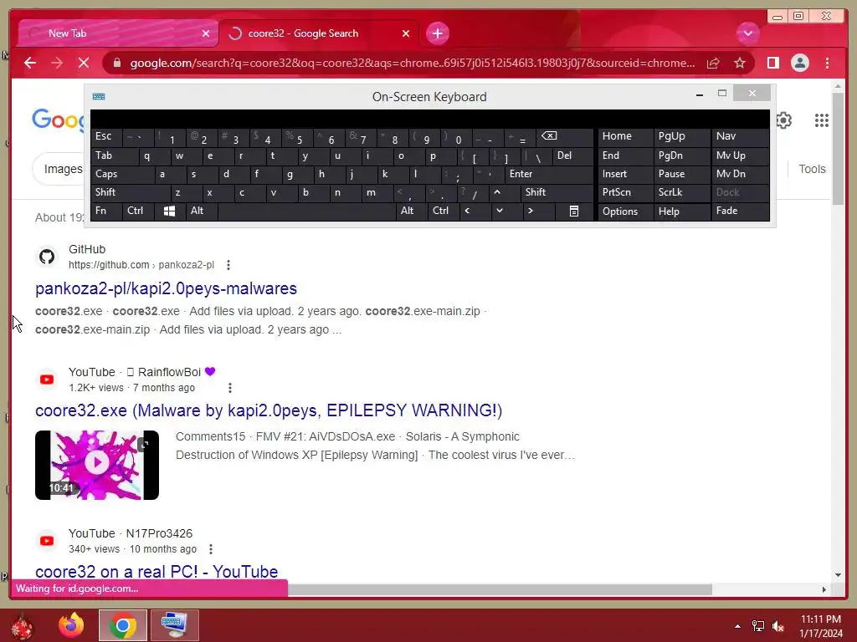This screenshot has height=642, width=857.
Task: Close the New Tab tab
Action: pyautogui.click(x=206, y=33)
